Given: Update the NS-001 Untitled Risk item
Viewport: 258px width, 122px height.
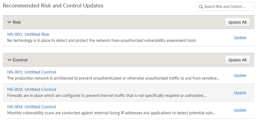Looking at the screenshot, I should coord(240,38).
